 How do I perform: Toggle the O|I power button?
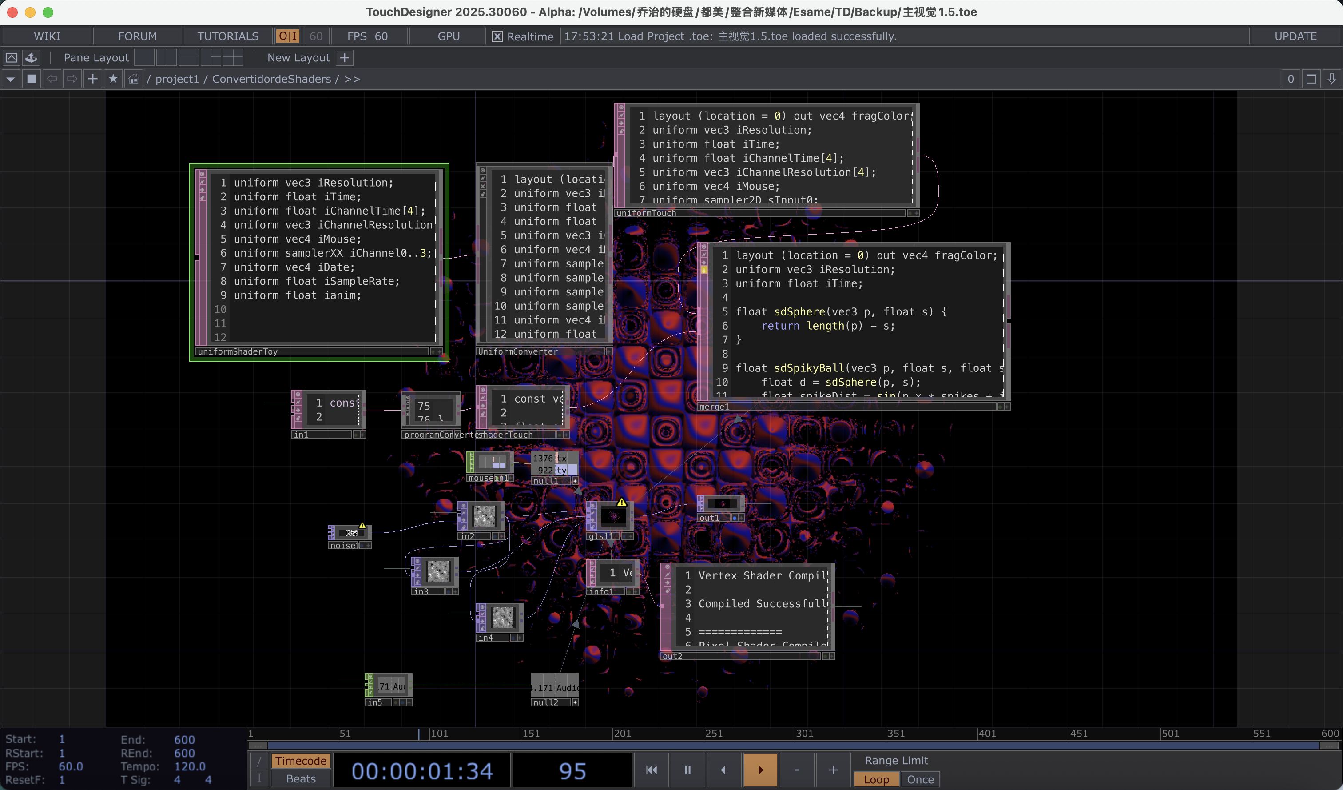(288, 36)
